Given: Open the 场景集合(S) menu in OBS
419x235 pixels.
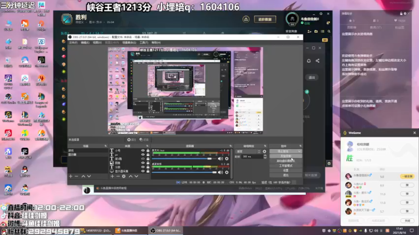Looking at the screenshot, I should pos(129,43).
